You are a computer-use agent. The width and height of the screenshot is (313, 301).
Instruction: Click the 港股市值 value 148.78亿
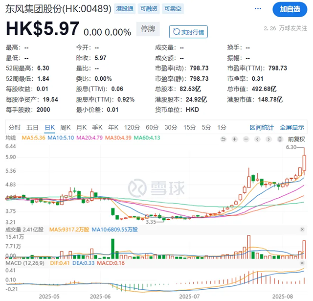[x=270, y=99]
